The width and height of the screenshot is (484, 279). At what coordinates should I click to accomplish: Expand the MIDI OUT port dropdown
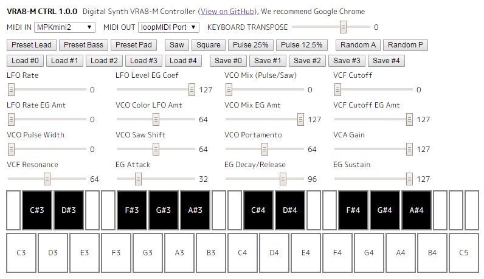168,27
